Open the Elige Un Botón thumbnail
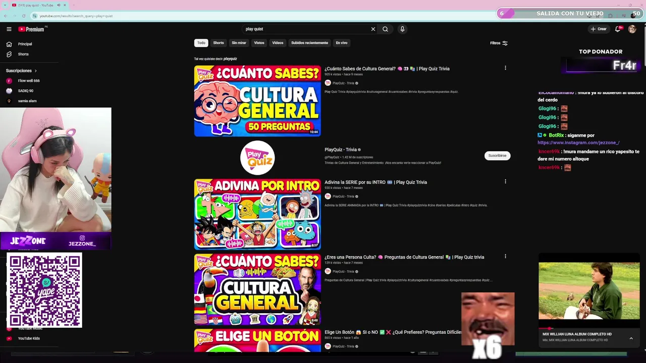646x363 pixels. tap(257, 340)
